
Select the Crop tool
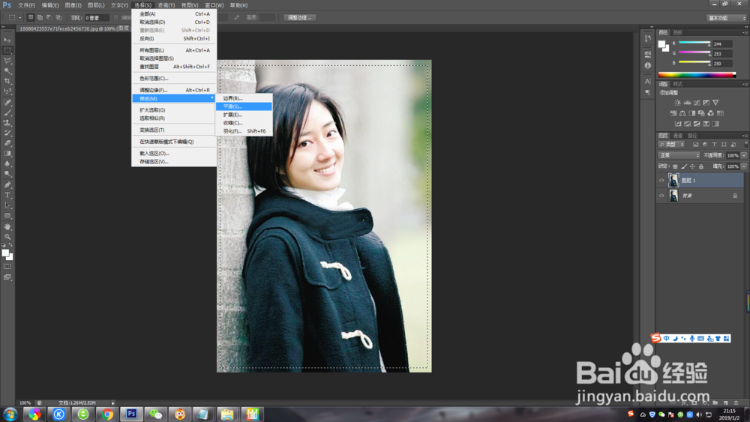point(7,81)
